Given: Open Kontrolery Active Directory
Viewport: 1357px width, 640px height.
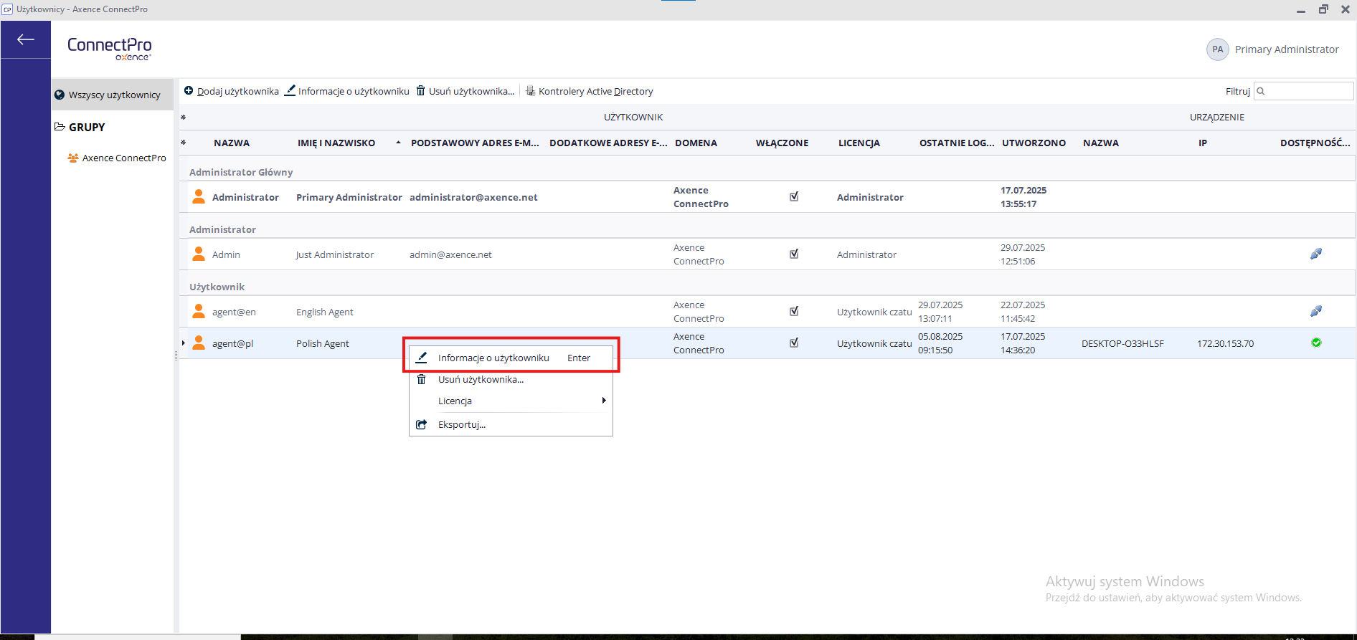Looking at the screenshot, I should pyautogui.click(x=590, y=91).
